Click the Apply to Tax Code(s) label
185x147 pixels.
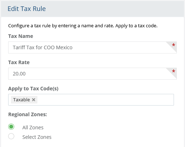point(33,89)
